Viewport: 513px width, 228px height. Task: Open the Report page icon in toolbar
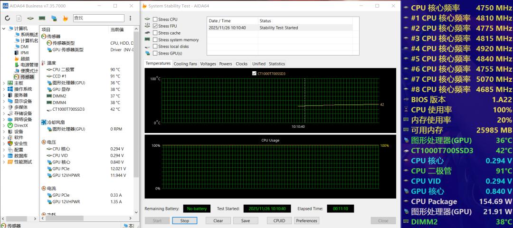pyautogui.click(x=19, y=18)
